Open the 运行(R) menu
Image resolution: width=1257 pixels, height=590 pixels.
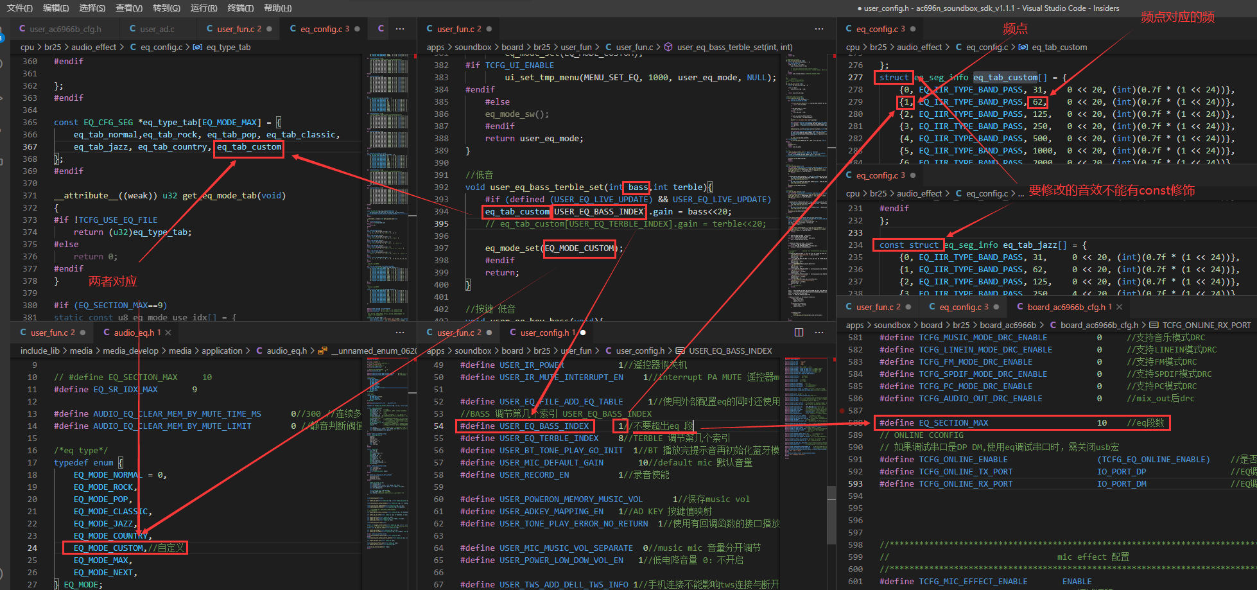coord(204,8)
